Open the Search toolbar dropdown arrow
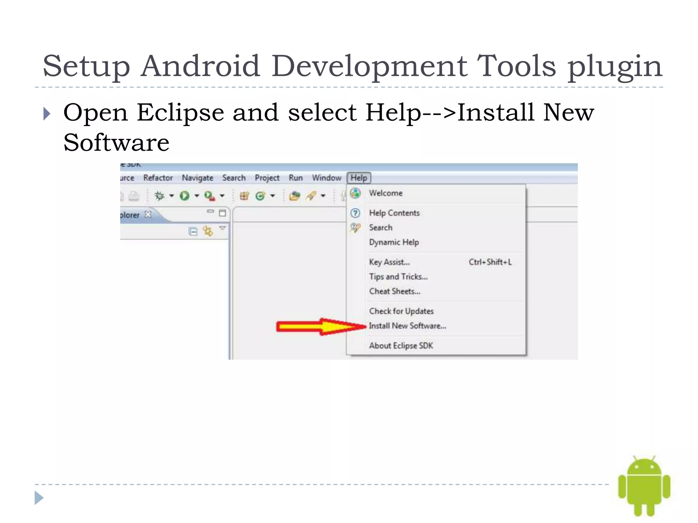 point(323,195)
